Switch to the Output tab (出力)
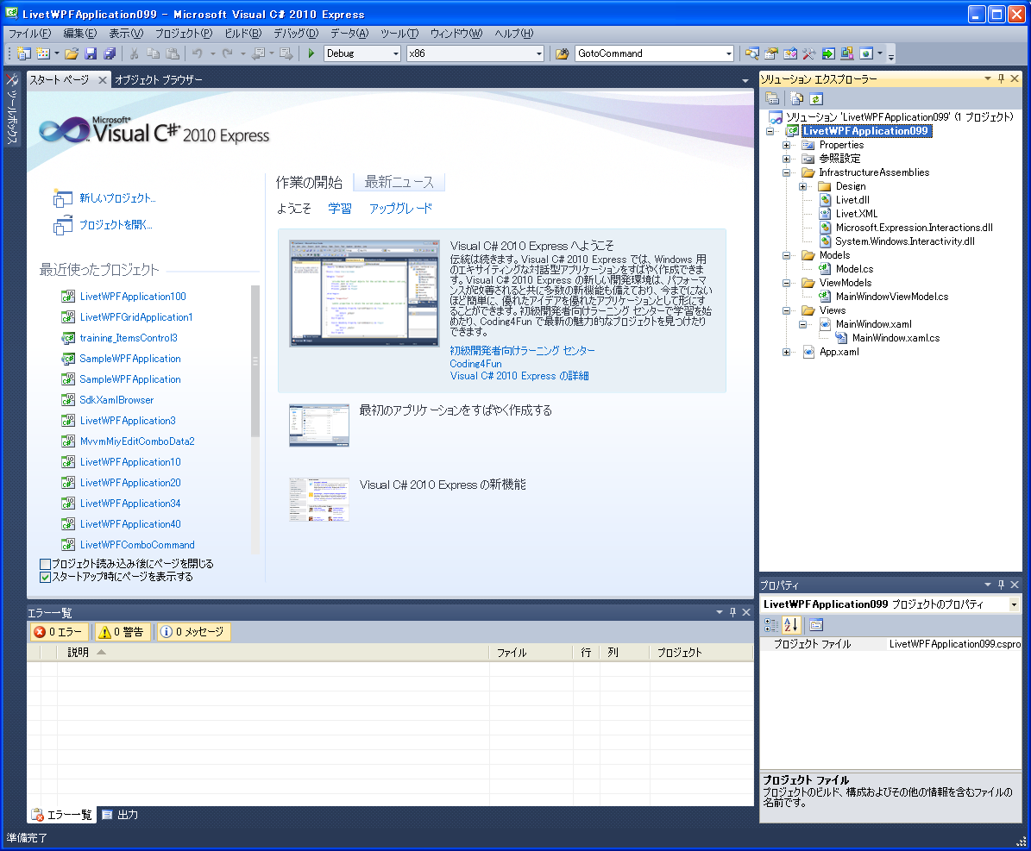Image resolution: width=1031 pixels, height=851 pixels. (x=120, y=815)
